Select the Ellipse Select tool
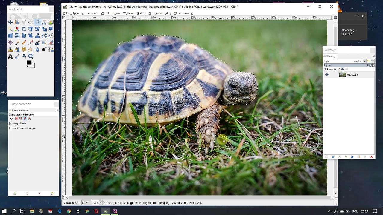383x215 pixels. tap(31, 22)
